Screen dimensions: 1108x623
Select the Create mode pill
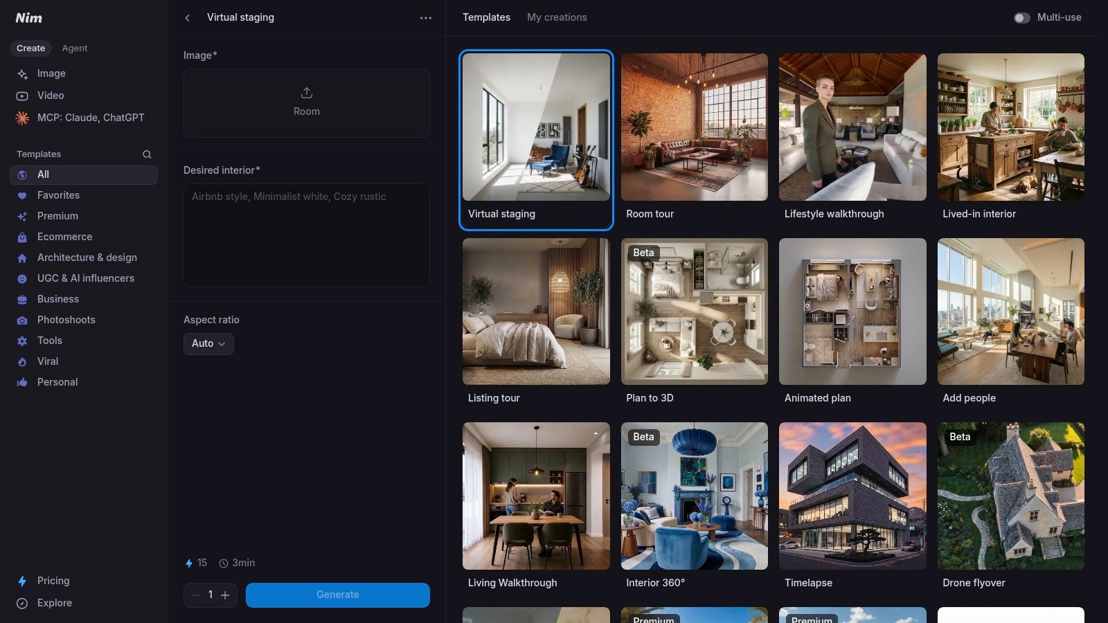31,48
